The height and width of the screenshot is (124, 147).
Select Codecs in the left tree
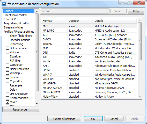(x=18, y=11)
